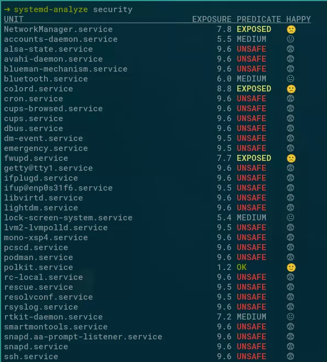Click the EXPOSED predicate for NetworkManager.service
This screenshot has width=327, height=362.
[254, 29]
